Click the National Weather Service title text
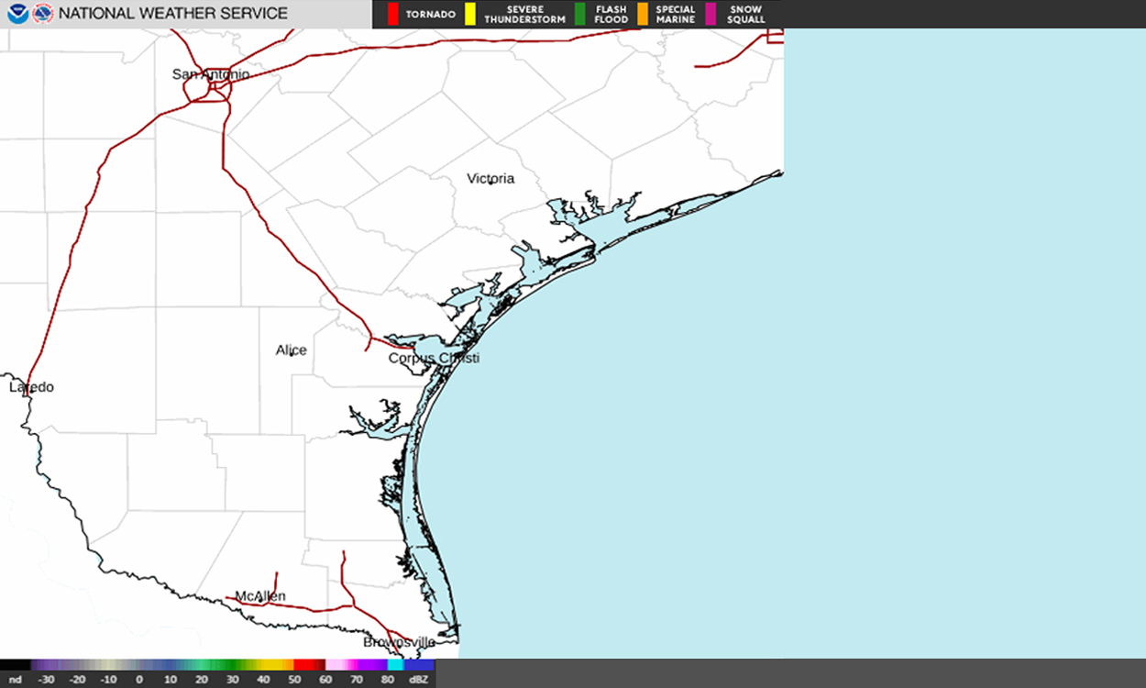The height and width of the screenshot is (688, 1146). point(173,14)
